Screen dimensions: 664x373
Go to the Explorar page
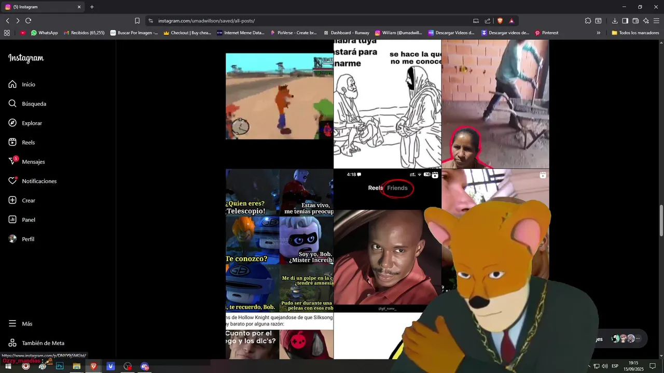pyautogui.click(x=25, y=123)
